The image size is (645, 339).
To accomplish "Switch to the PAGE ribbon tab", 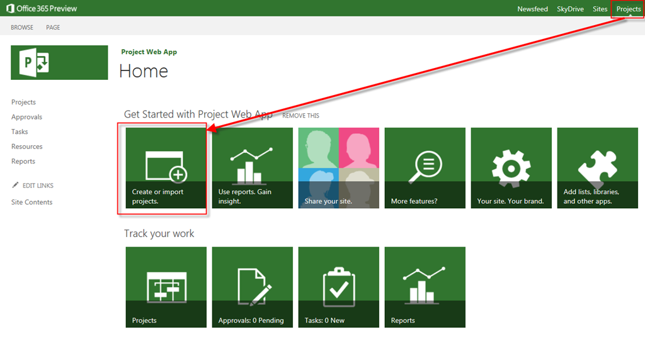I will tap(53, 28).
